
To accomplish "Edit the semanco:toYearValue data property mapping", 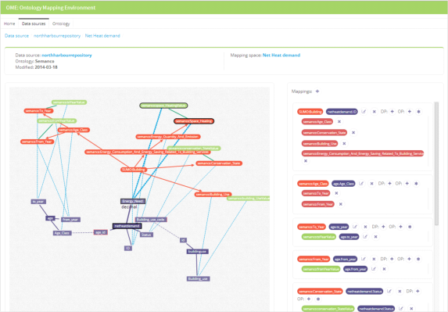I will coord(365,237).
